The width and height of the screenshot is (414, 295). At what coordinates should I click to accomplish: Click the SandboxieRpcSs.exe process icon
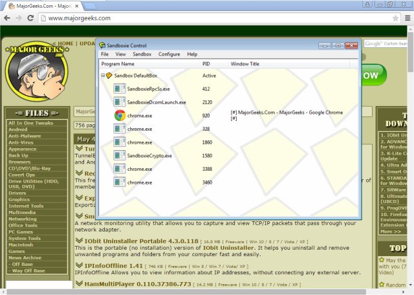pos(120,89)
